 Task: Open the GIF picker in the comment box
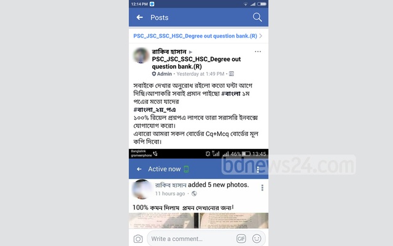click(x=241, y=239)
